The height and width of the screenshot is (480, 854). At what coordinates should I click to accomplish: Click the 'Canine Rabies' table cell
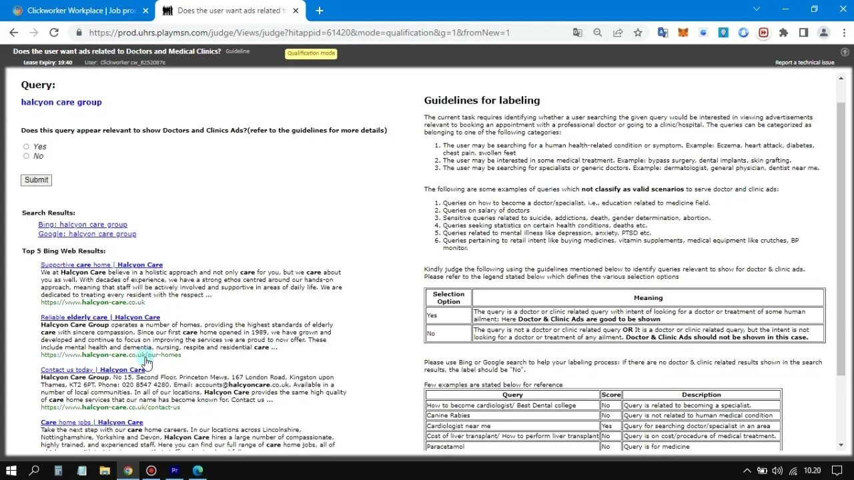[x=512, y=415]
